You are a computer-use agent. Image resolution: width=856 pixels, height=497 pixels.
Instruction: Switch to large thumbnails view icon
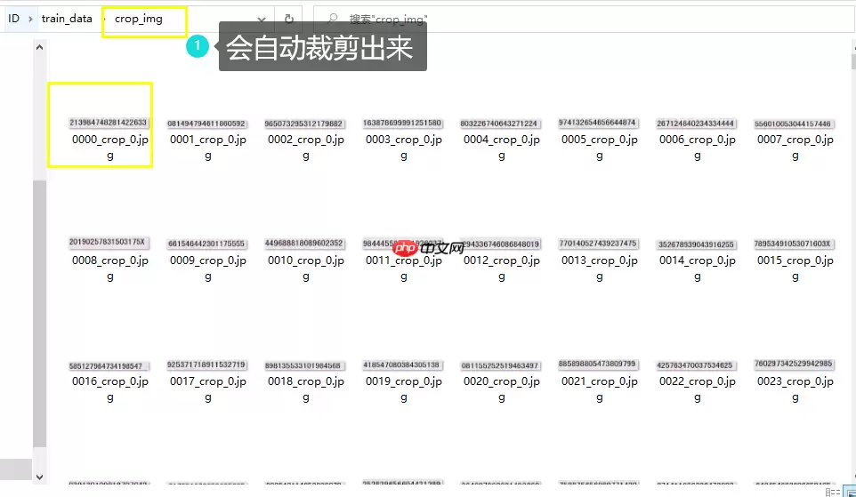click(850, 492)
